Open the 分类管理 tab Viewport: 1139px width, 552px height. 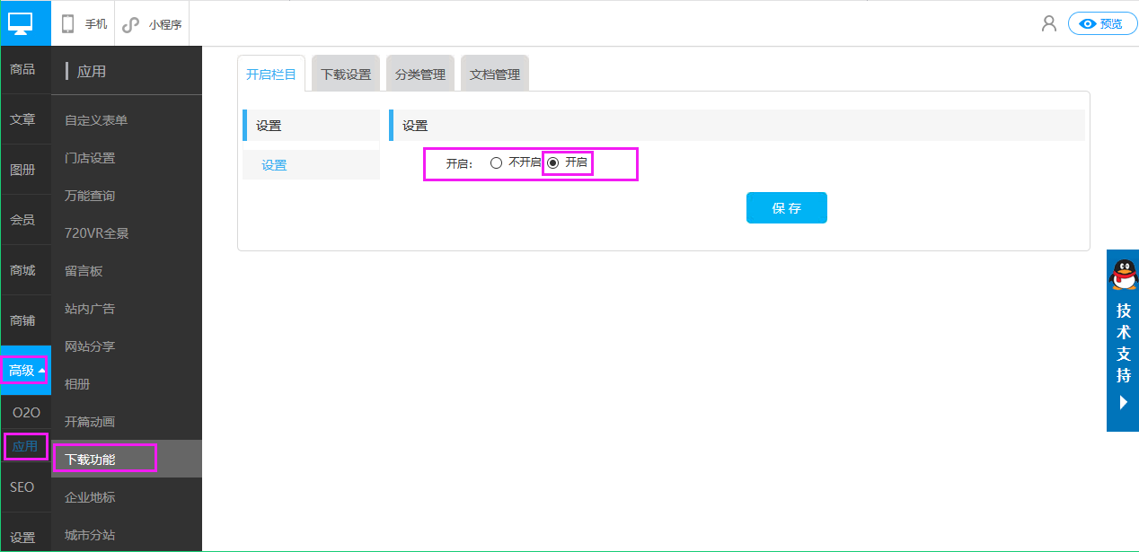coord(420,74)
